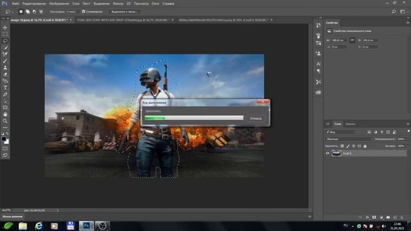Toggle the anti-alias checkbox in options bar

[x=83, y=12]
